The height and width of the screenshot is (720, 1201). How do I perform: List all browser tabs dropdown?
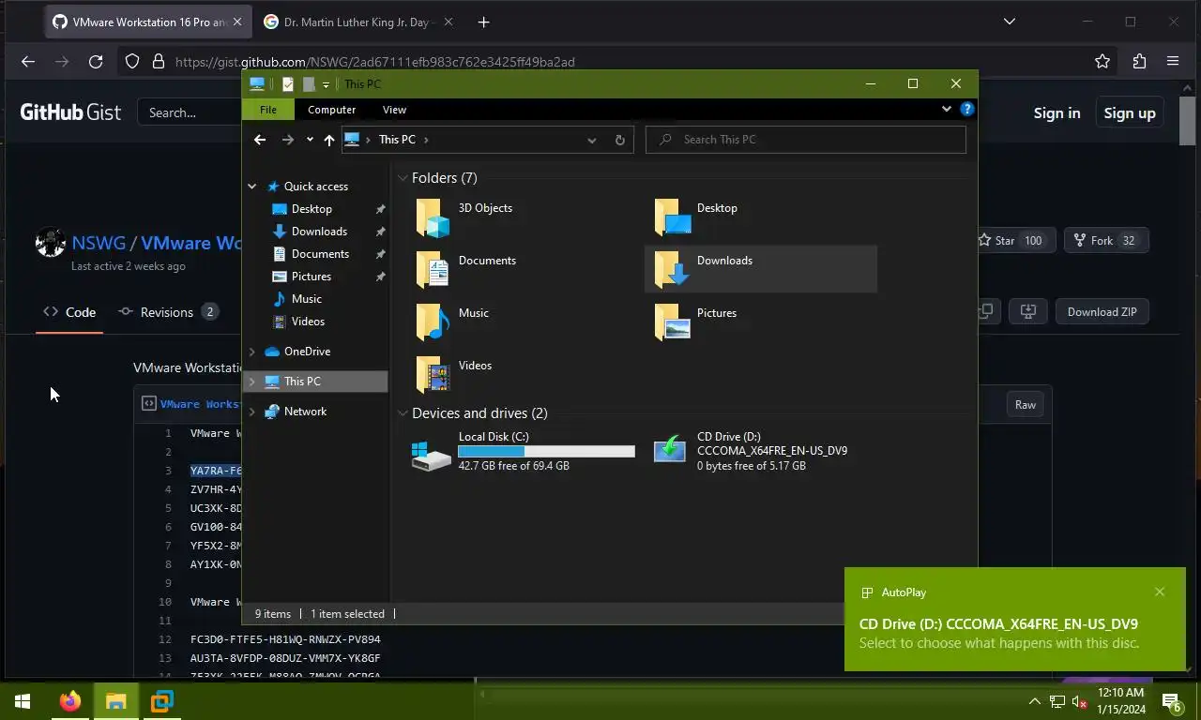1010,22
